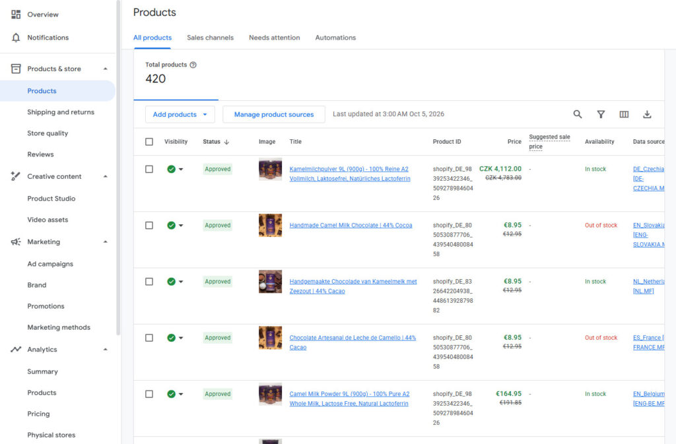
Task: Open the product search magnifier
Action: click(x=577, y=114)
